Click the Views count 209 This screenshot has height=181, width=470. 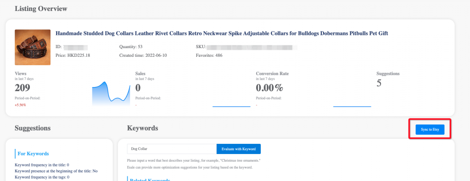point(22,88)
